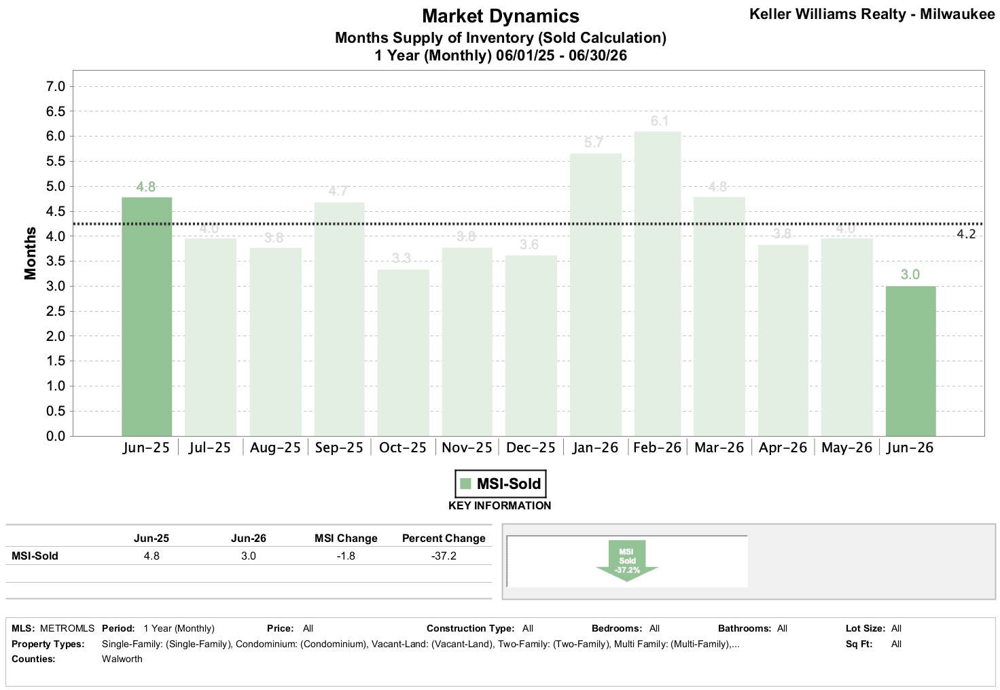
Task: Click the Market Dynamics title
Action: 501,16
